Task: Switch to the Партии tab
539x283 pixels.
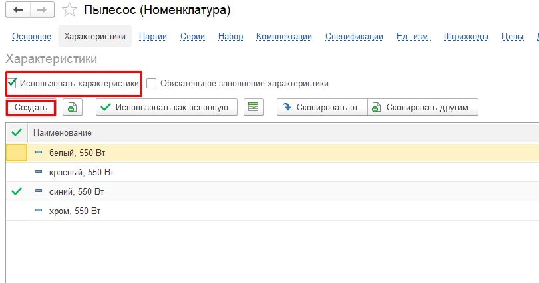Action: pos(153,37)
